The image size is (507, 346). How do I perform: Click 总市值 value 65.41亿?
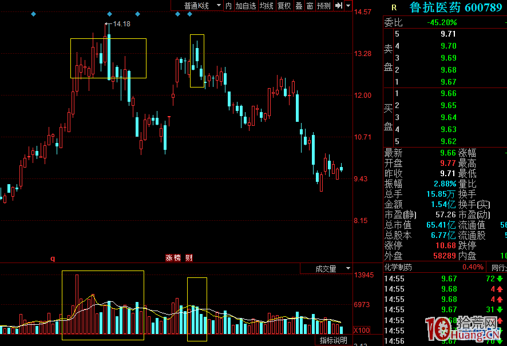coord(441,225)
